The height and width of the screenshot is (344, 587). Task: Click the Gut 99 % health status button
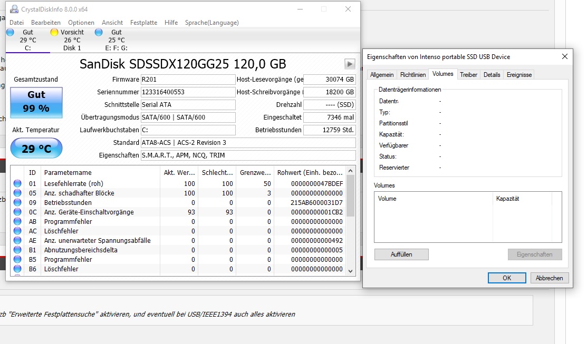(x=36, y=102)
